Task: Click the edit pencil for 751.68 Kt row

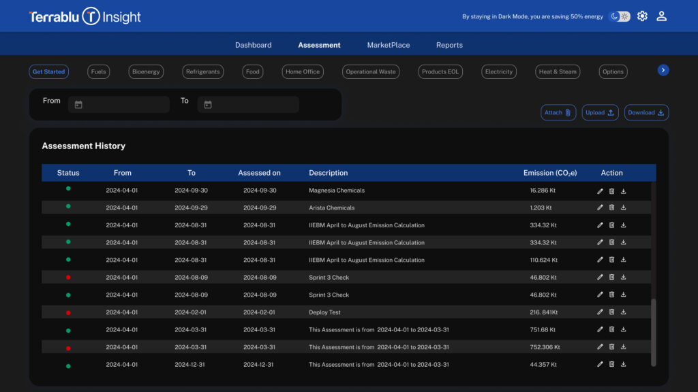Action: tap(600, 329)
